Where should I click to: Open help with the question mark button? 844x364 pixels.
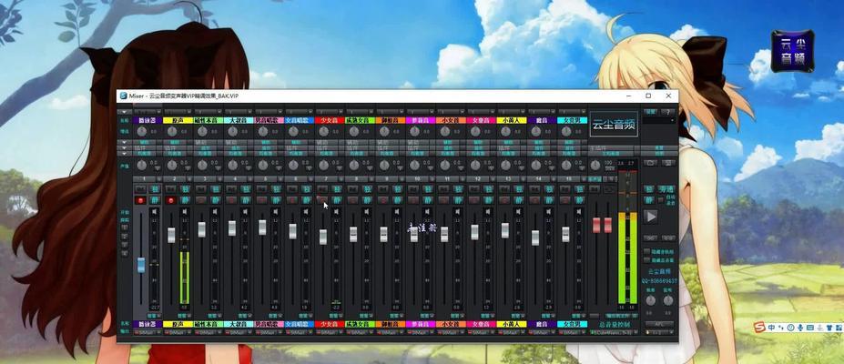coord(667,112)
